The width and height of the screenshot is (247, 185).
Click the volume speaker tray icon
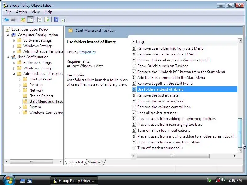tap(223, 180)
